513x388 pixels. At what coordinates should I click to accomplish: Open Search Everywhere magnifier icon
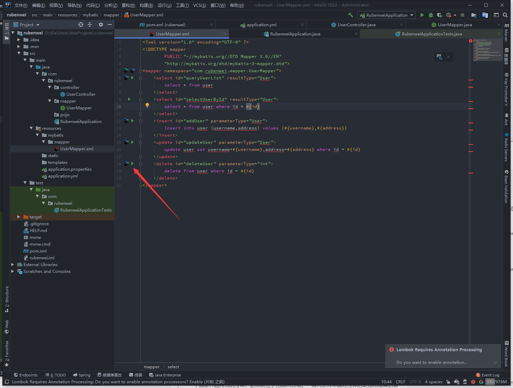click(x=505, y=15)
